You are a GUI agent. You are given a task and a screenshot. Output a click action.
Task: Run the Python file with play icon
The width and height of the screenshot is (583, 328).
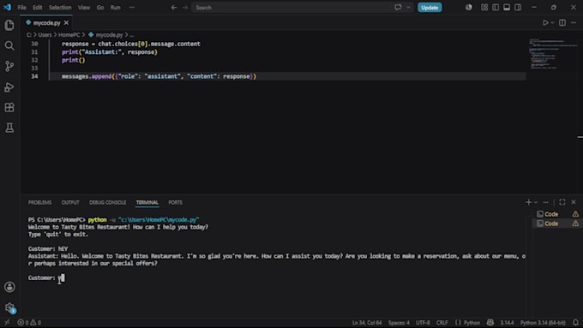point(545,22)
